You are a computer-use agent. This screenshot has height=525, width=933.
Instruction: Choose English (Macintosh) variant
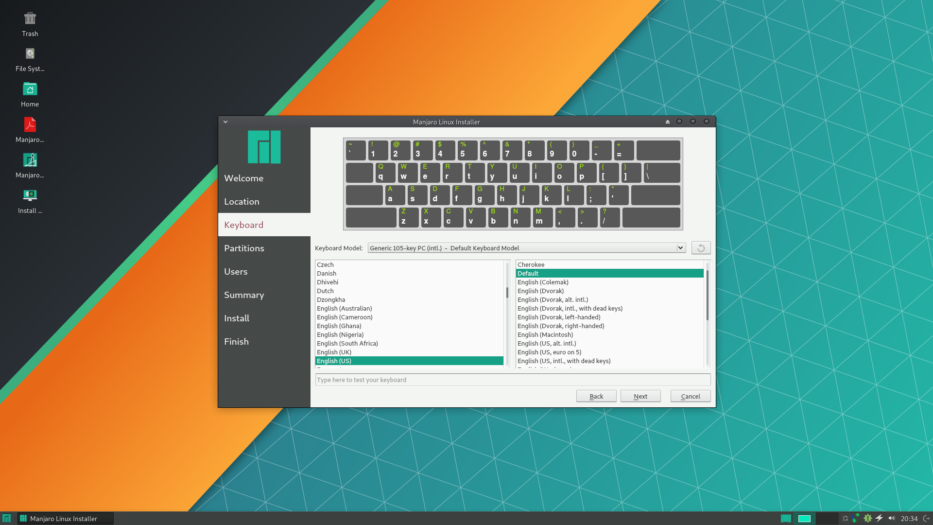pyautogui.click(x=609, y=334)
